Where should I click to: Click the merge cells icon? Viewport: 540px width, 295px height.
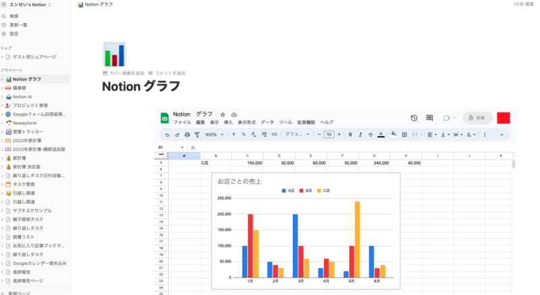[x=414, y=135]
